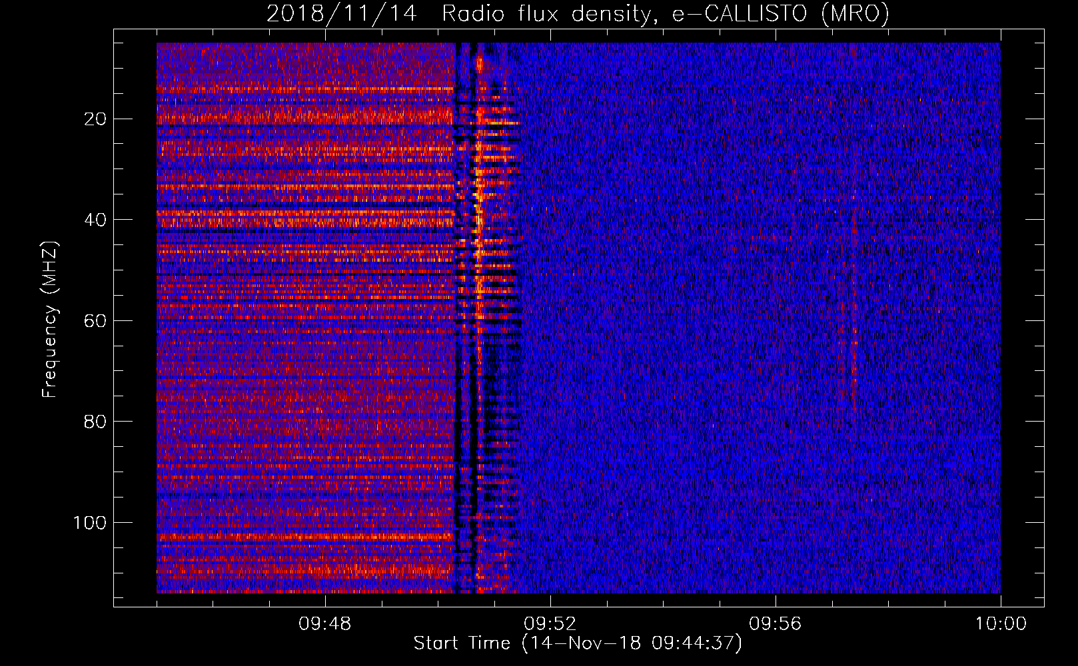
Task: Click the "Start Time (14-Nov-18 09:44:37)" axis label
Action: (578, 643)
